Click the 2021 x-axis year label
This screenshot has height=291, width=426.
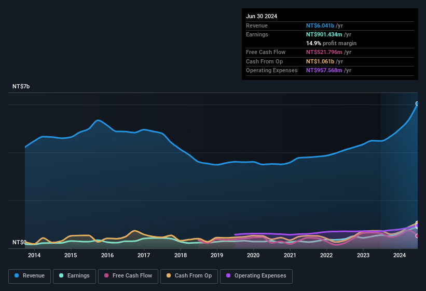tap(290, 255)
